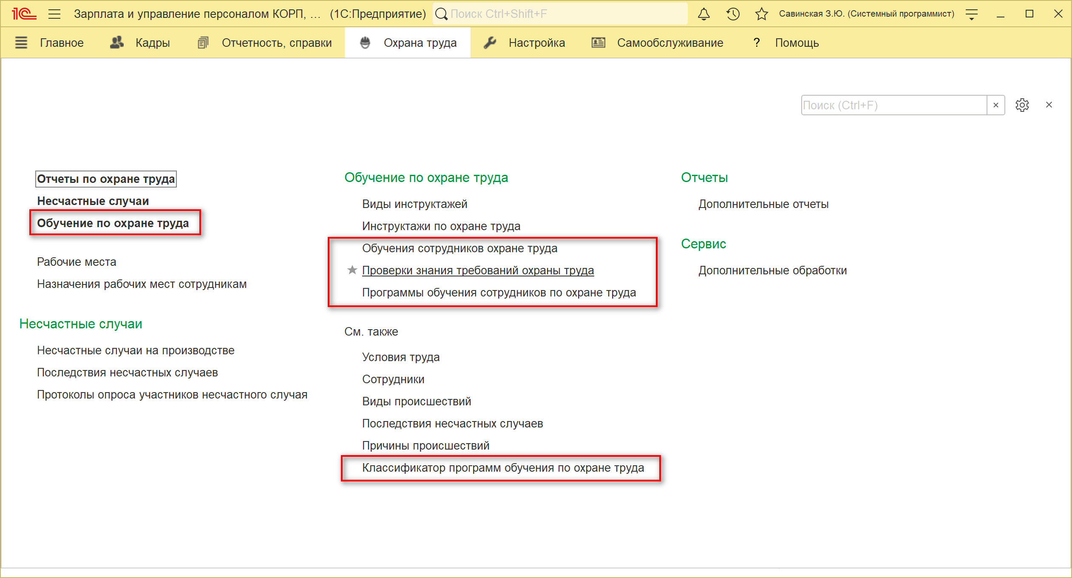Expand service options dropdown near username
The width and height of the screenshot is (1072, 578).
972,15
